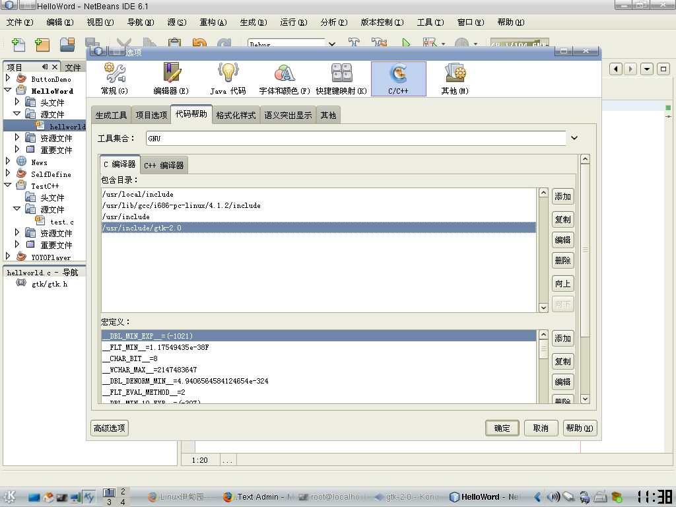Image resolution: width=676 pixels, height=507 pixels.
Task: Click macro list scroll up arrow
Action: [x=543, y=335]
